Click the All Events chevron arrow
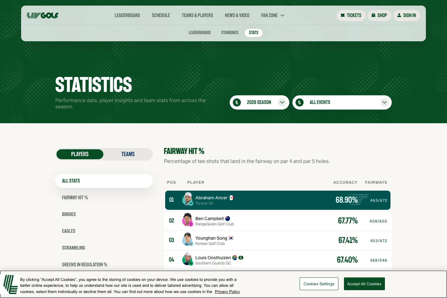The height and width of the screenshot is (298, 447). tap(385, 102)
